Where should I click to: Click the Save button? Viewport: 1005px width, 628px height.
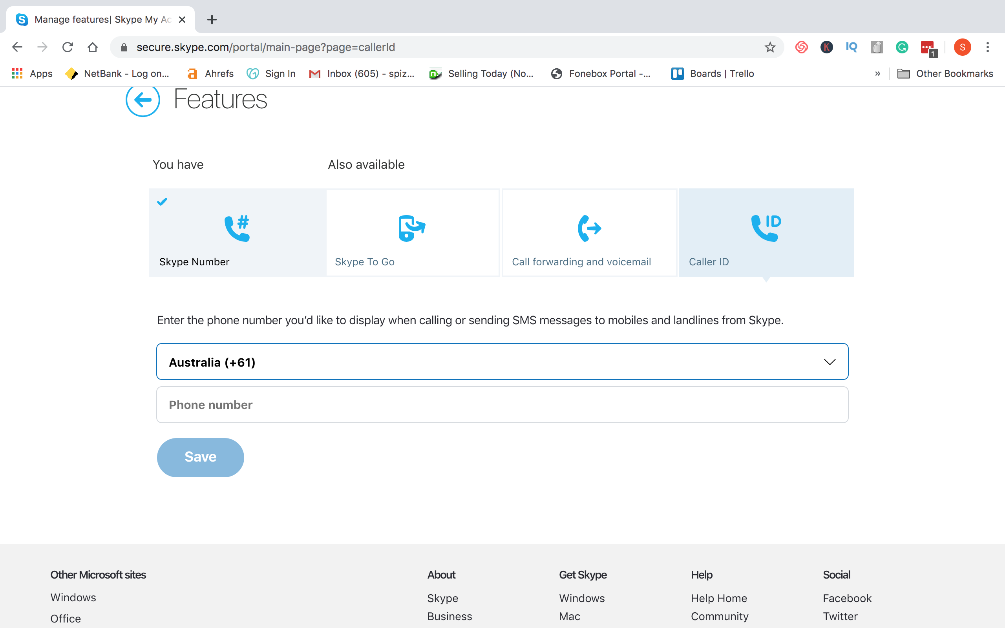point(200,457)
